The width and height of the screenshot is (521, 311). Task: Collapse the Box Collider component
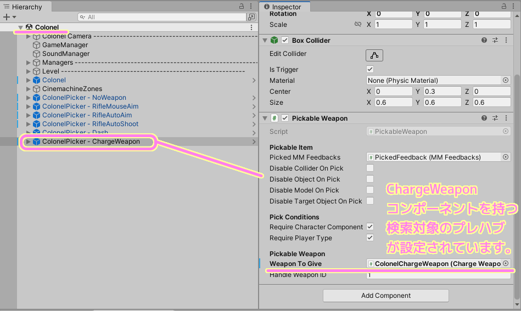pos(265,41)
